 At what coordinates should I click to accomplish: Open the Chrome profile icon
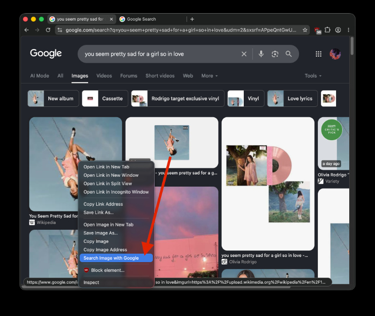[x=338, y=30]
